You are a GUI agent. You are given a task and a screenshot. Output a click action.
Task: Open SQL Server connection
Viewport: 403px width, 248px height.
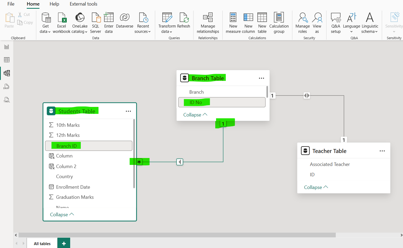click(96, 18)
